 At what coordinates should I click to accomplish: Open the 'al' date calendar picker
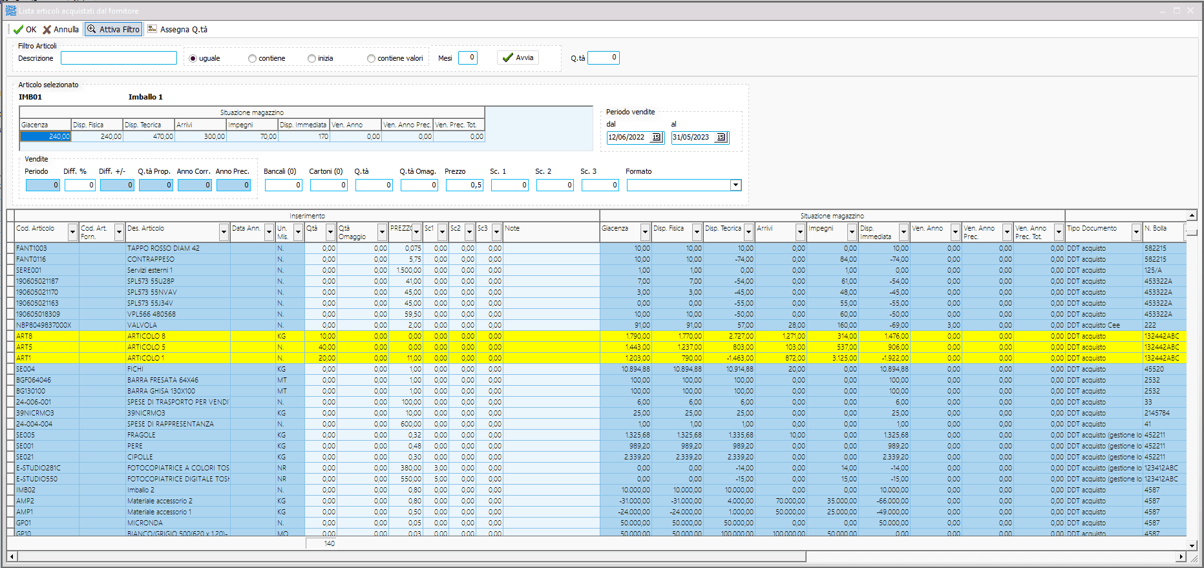721,137
